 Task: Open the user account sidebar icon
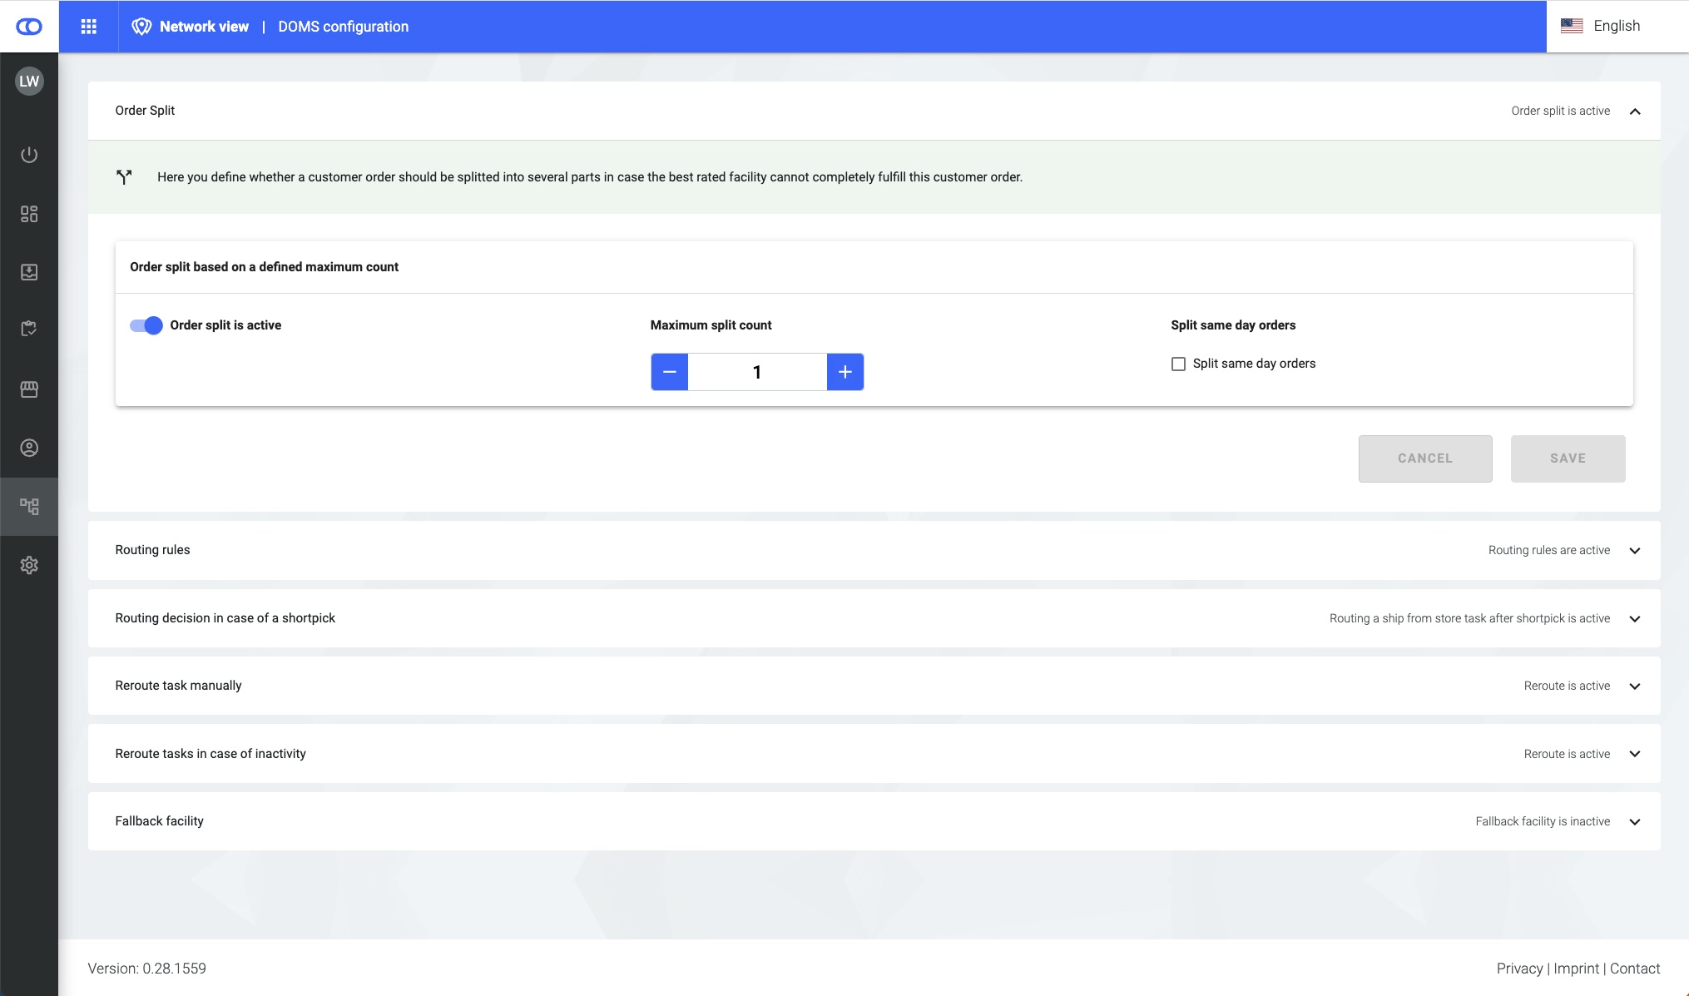(29, 448)
